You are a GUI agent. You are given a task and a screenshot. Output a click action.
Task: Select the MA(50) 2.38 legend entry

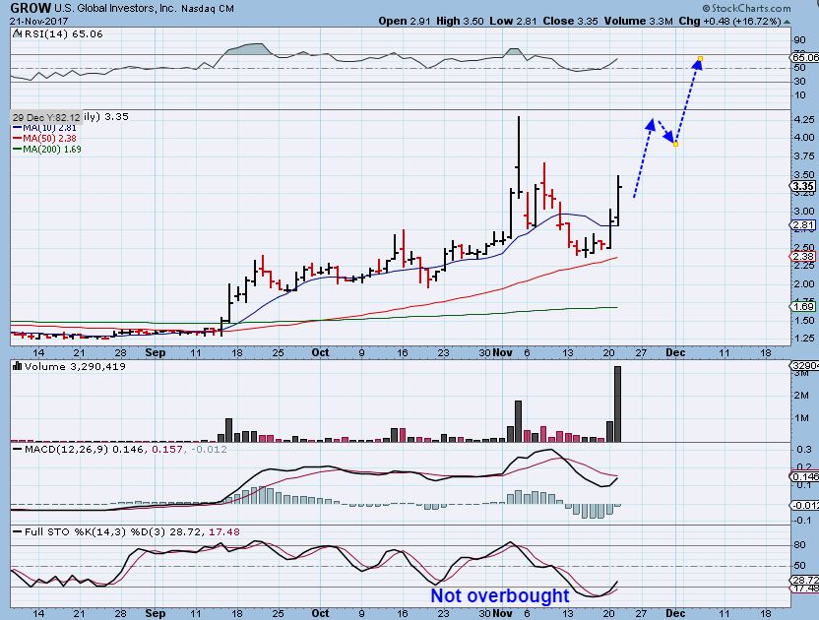[44, 139]
